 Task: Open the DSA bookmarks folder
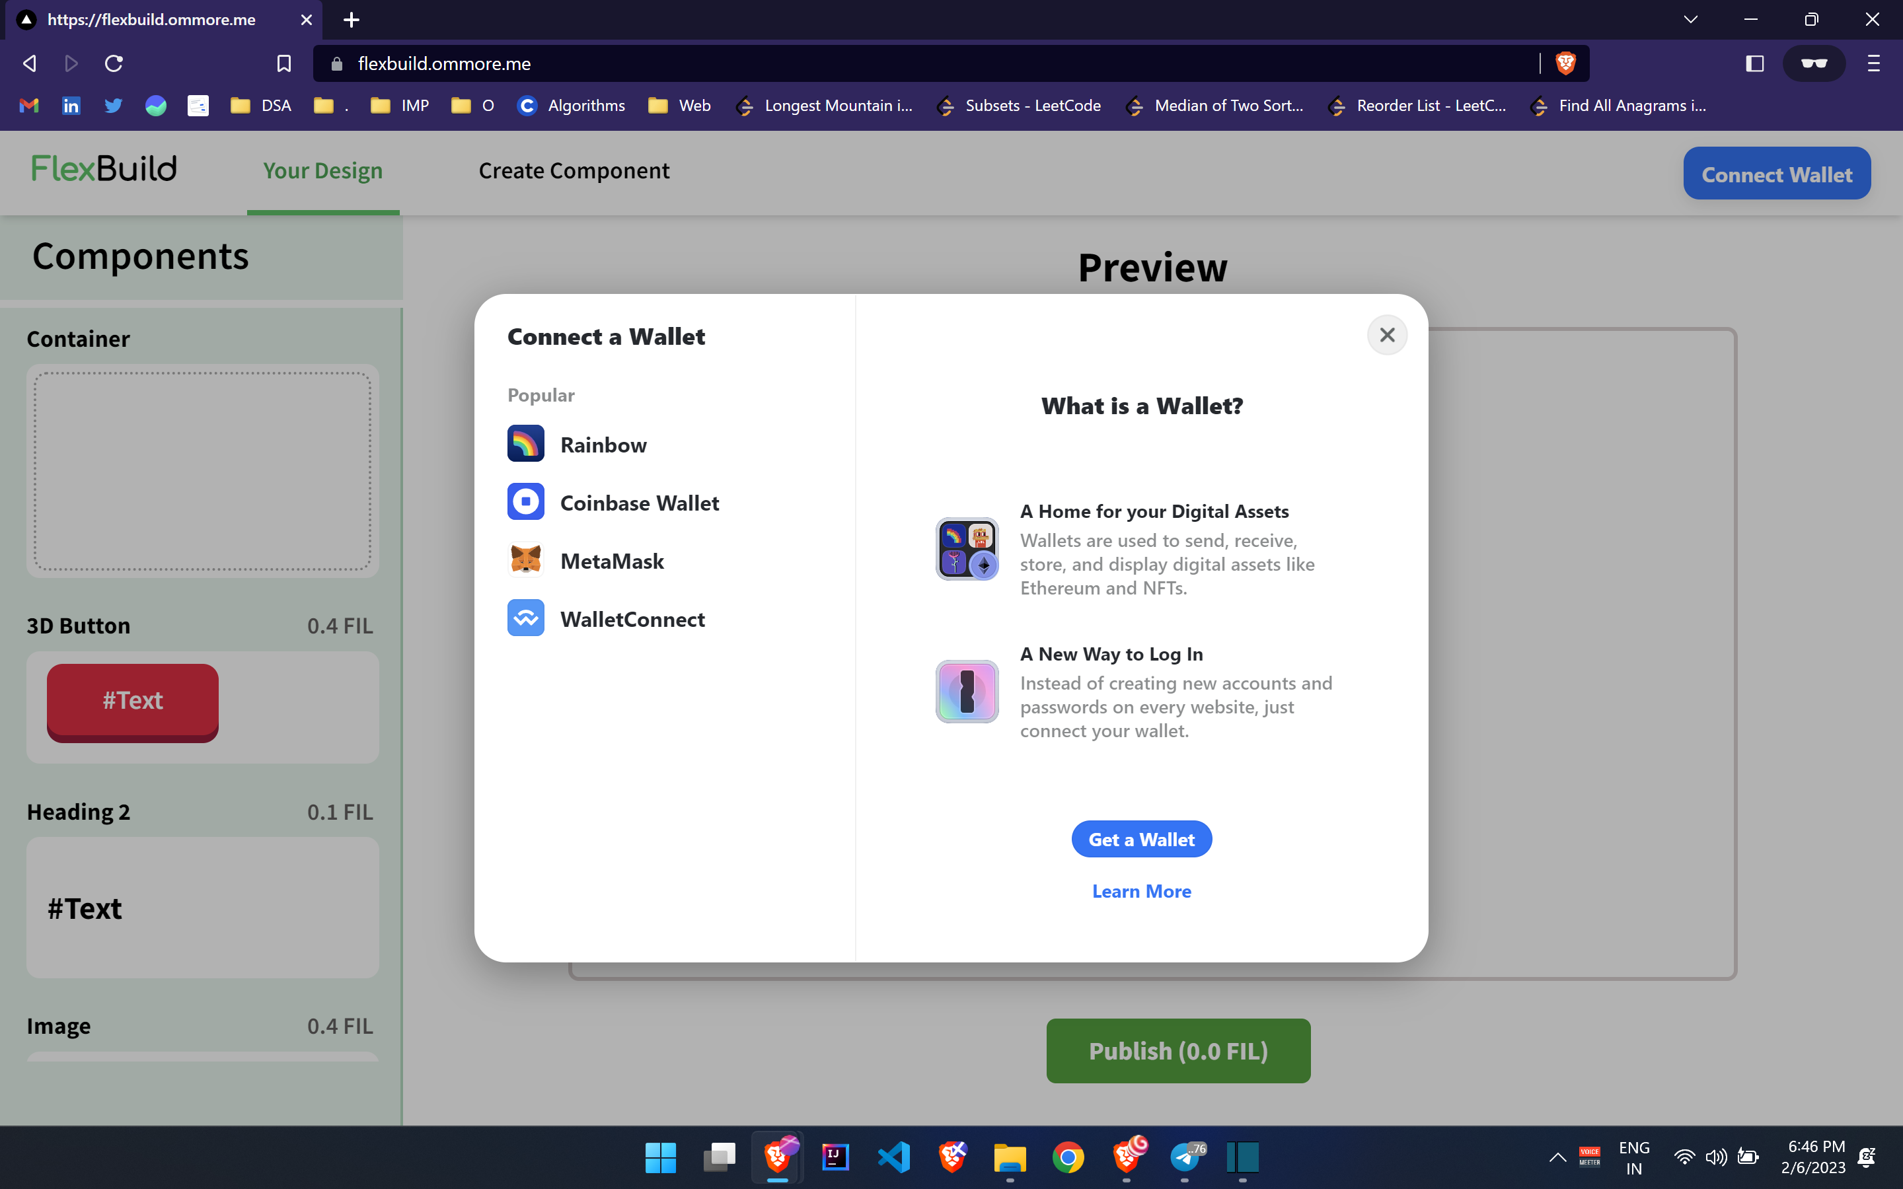[x=261, y=106]
